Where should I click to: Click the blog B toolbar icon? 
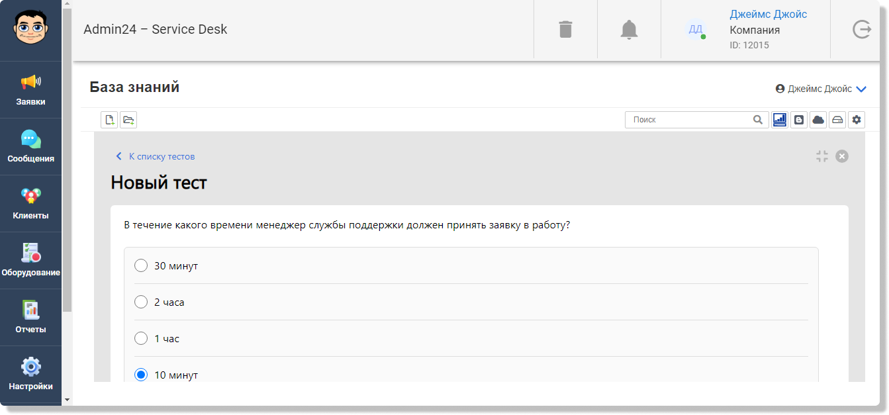[799, 120]
